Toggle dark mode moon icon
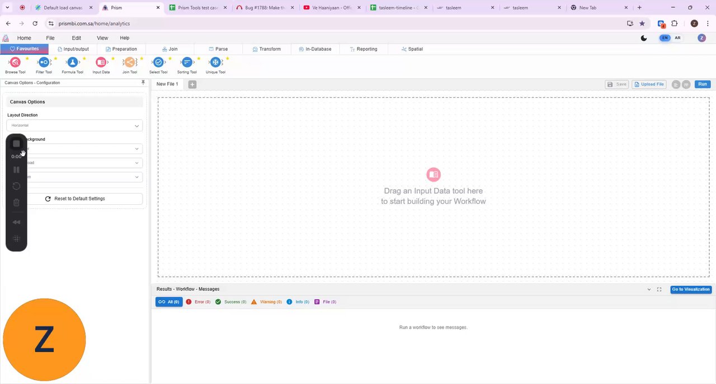The width and height of the screenshot is (716, 384). tap(644, 38)
